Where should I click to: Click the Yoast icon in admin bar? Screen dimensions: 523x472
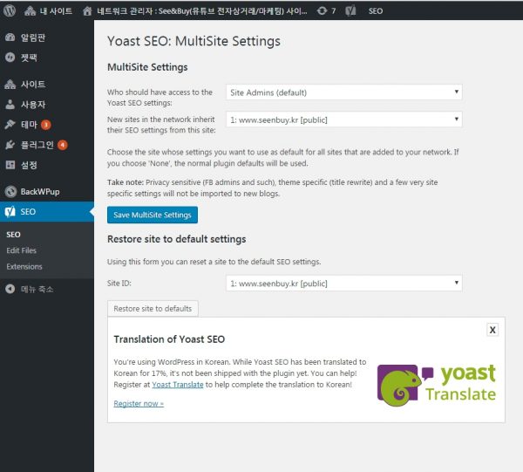coord(350,11)
